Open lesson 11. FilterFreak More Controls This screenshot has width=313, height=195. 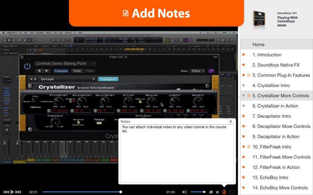(x=277, y=157)
